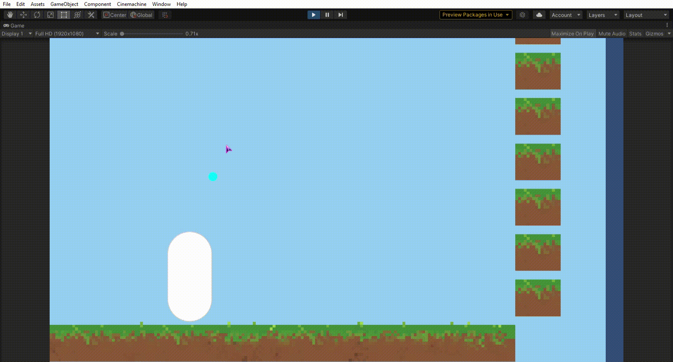Image resolution: width=673 pixels, height=362 pixels.
Task: Open the Layers dropdown
Action: coord(603,15)
